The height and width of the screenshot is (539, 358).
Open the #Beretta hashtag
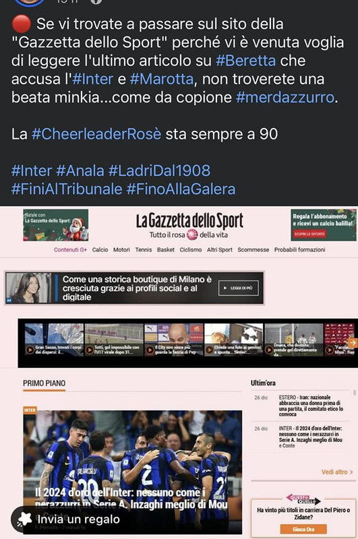[245, 61]
